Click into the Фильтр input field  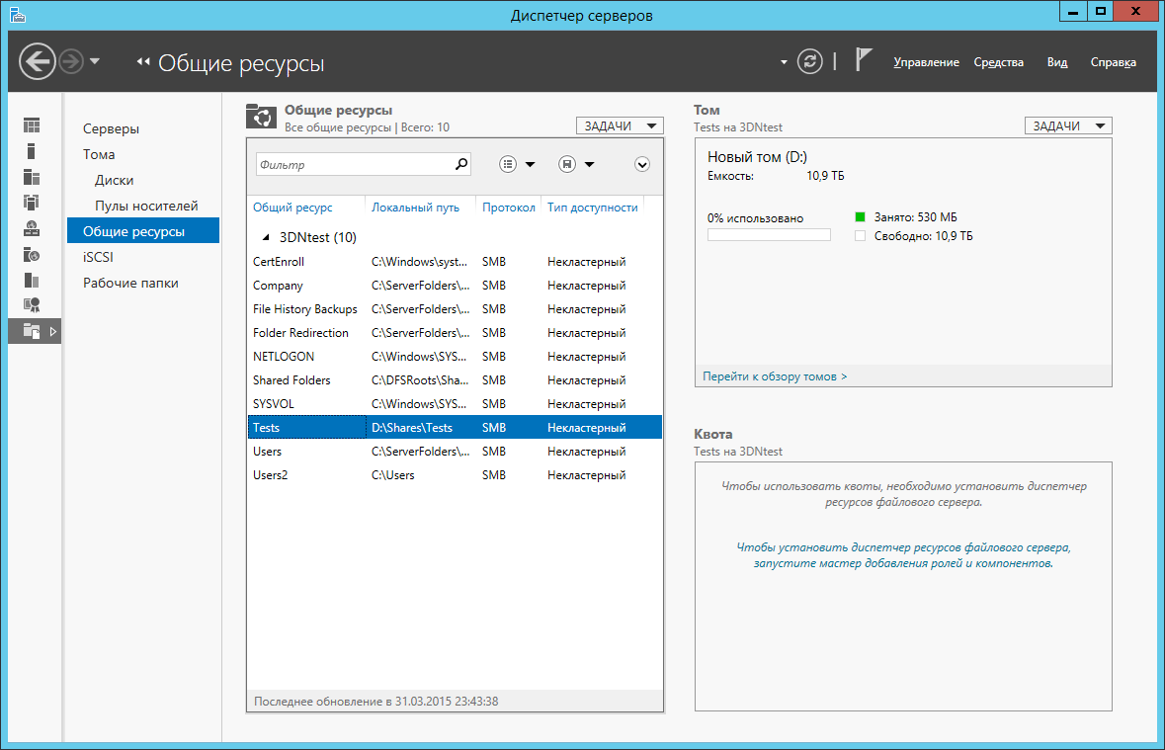tap(353, 165)
